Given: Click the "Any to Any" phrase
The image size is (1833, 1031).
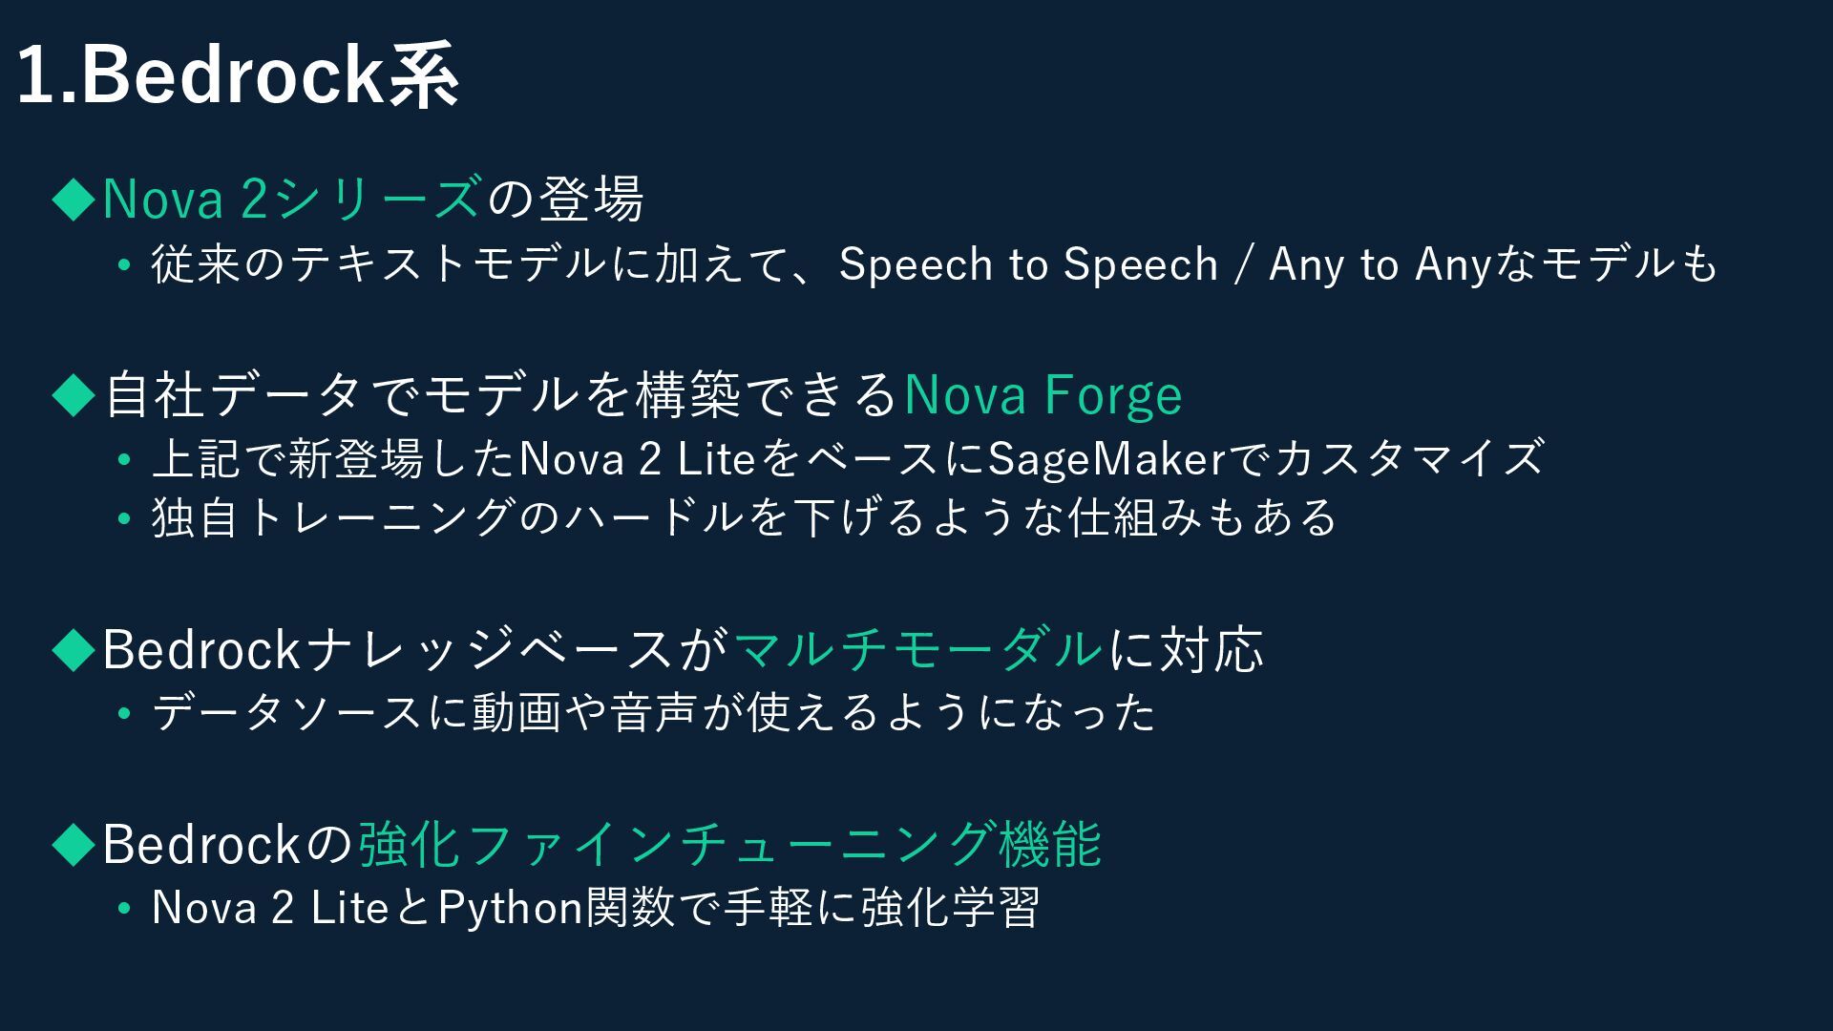Looking at the screenshot, I should click(1380, 264).
